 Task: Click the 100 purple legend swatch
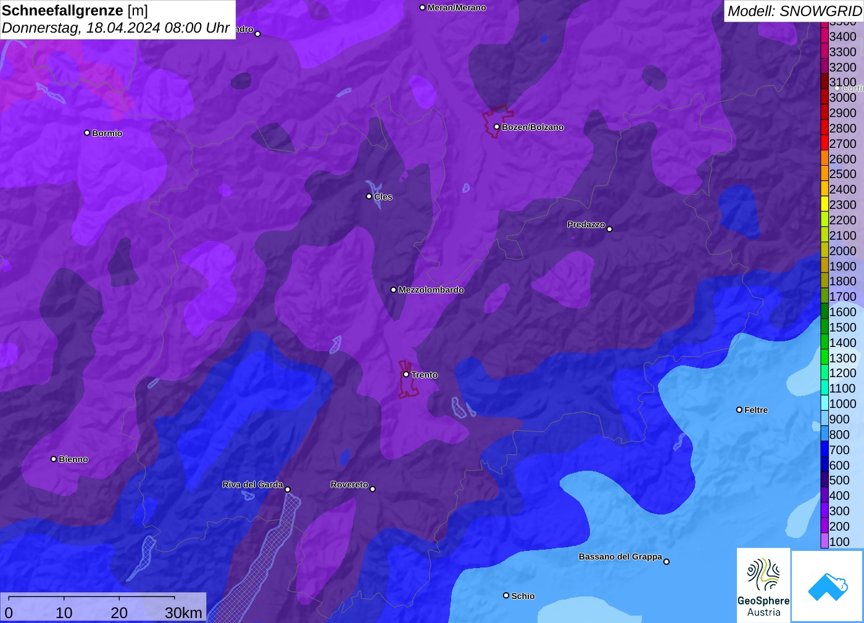point(825,542)
